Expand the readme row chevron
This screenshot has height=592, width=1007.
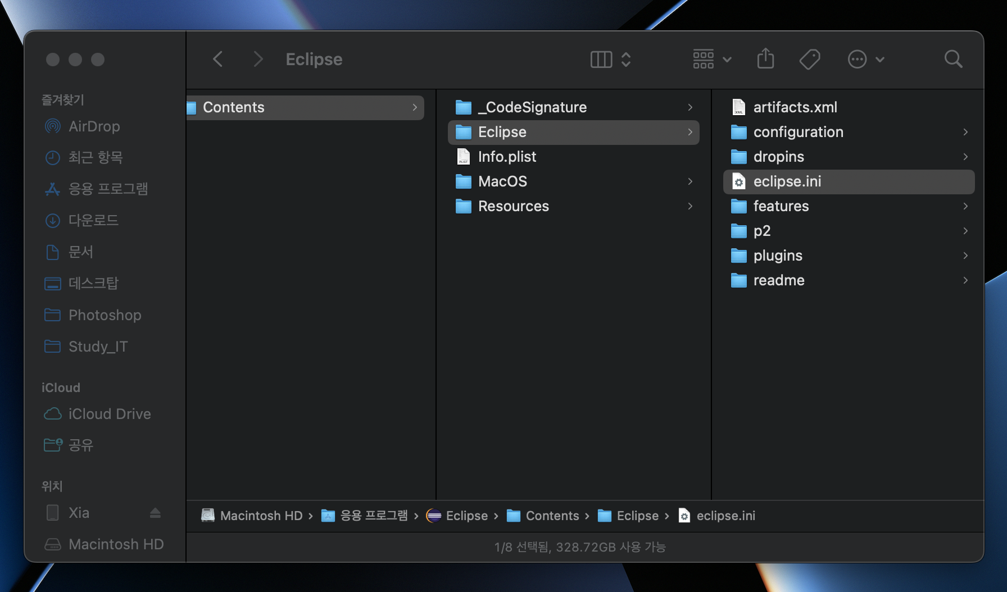tap(965, 280)
